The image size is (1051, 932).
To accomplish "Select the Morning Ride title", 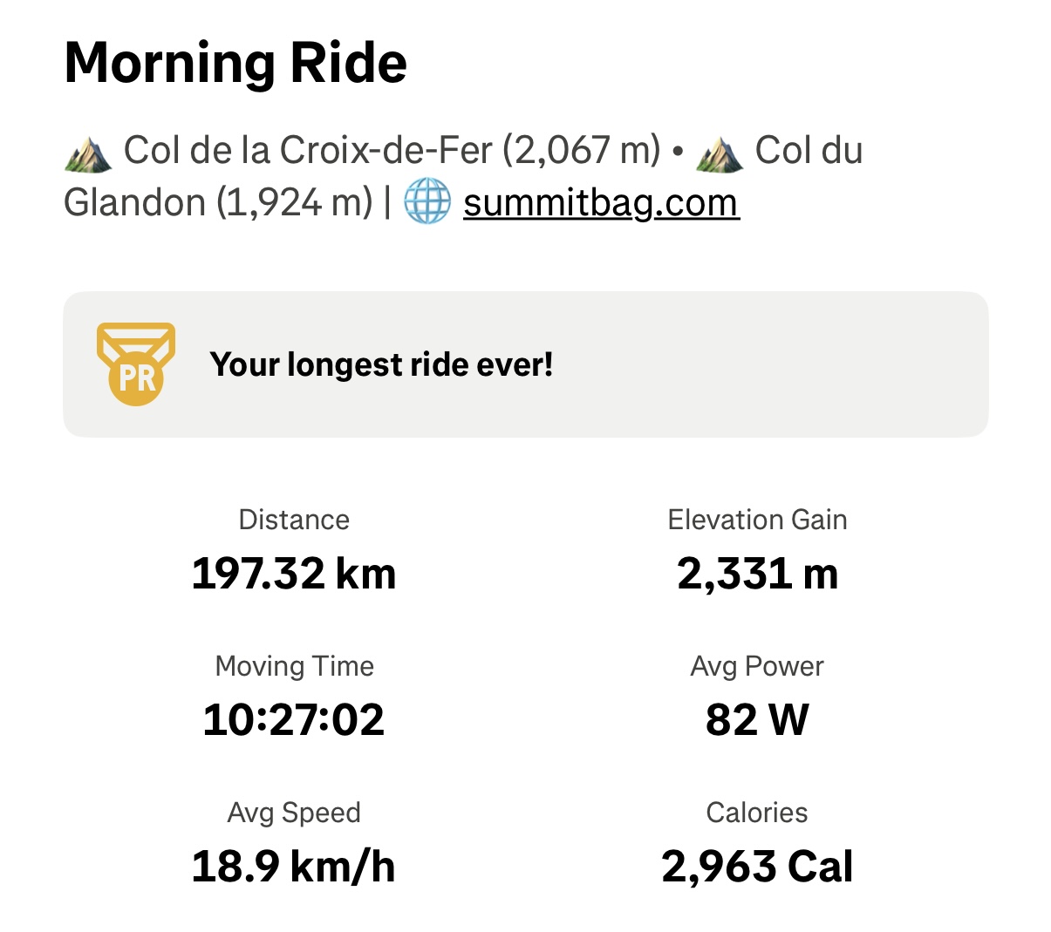I will tap(235, 63).
